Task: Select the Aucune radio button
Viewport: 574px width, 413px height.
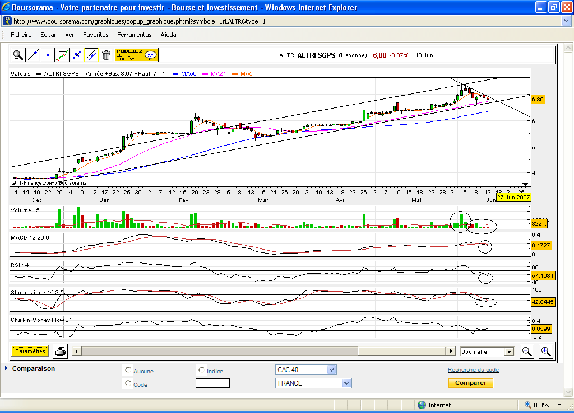Action: point(128,370)
